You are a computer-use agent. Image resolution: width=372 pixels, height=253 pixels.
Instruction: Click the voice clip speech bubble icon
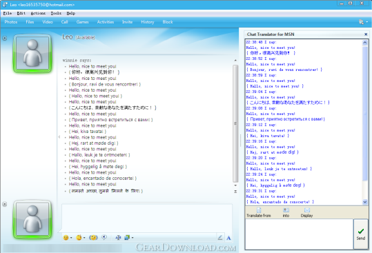click(x=104, y=237)
